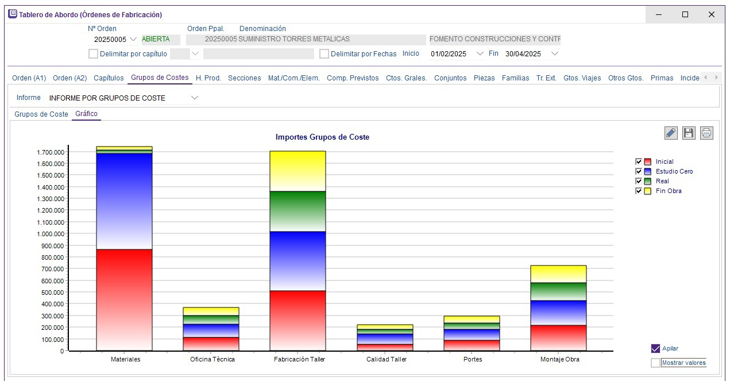
Task: Click the Fabricación Taller yellow bar segment
Action: click(298, 171)
